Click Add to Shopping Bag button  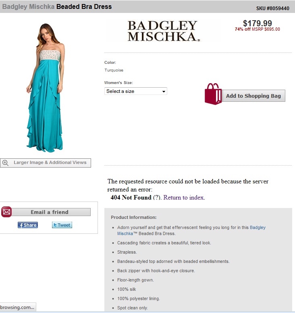[253, 96]
